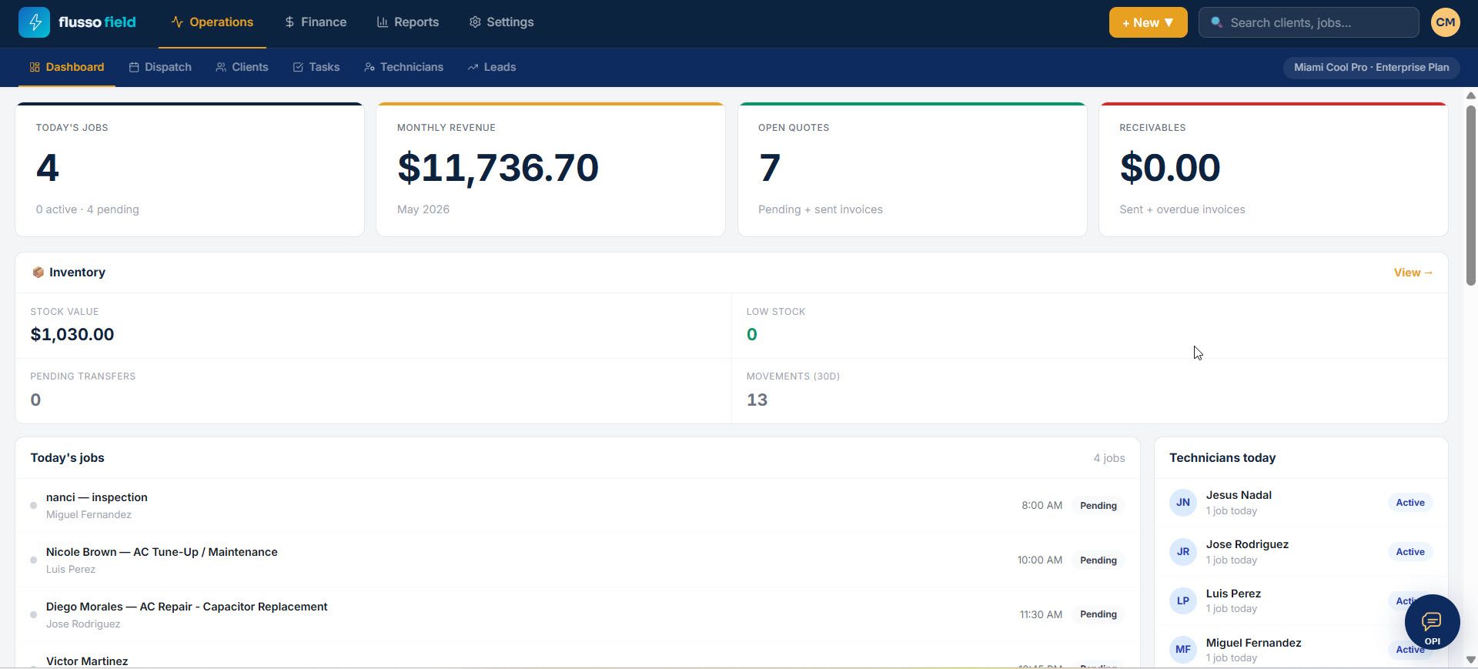Image resolution: width=1478 pixels, height=669 pixels.
Task: Click the Clients people icon
Action: tap(221, 67)
